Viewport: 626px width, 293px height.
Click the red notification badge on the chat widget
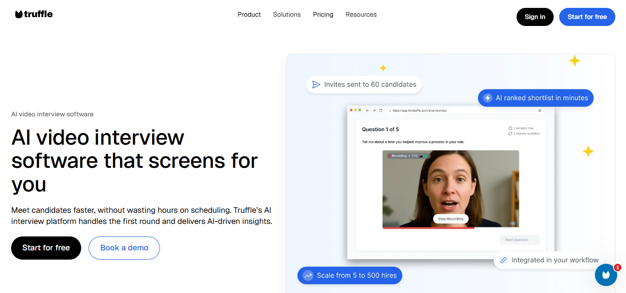[x=617, y=268]
